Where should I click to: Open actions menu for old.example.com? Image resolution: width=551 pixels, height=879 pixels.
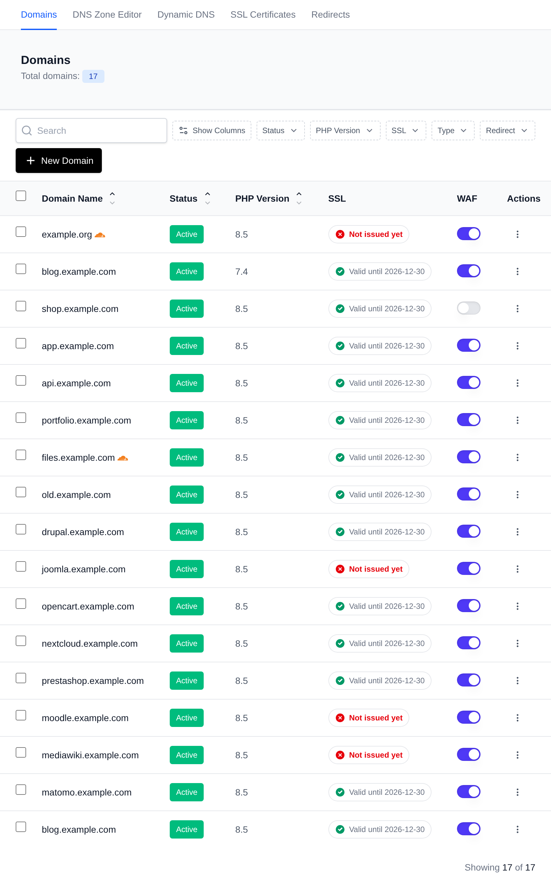click(x=517, y=494)
